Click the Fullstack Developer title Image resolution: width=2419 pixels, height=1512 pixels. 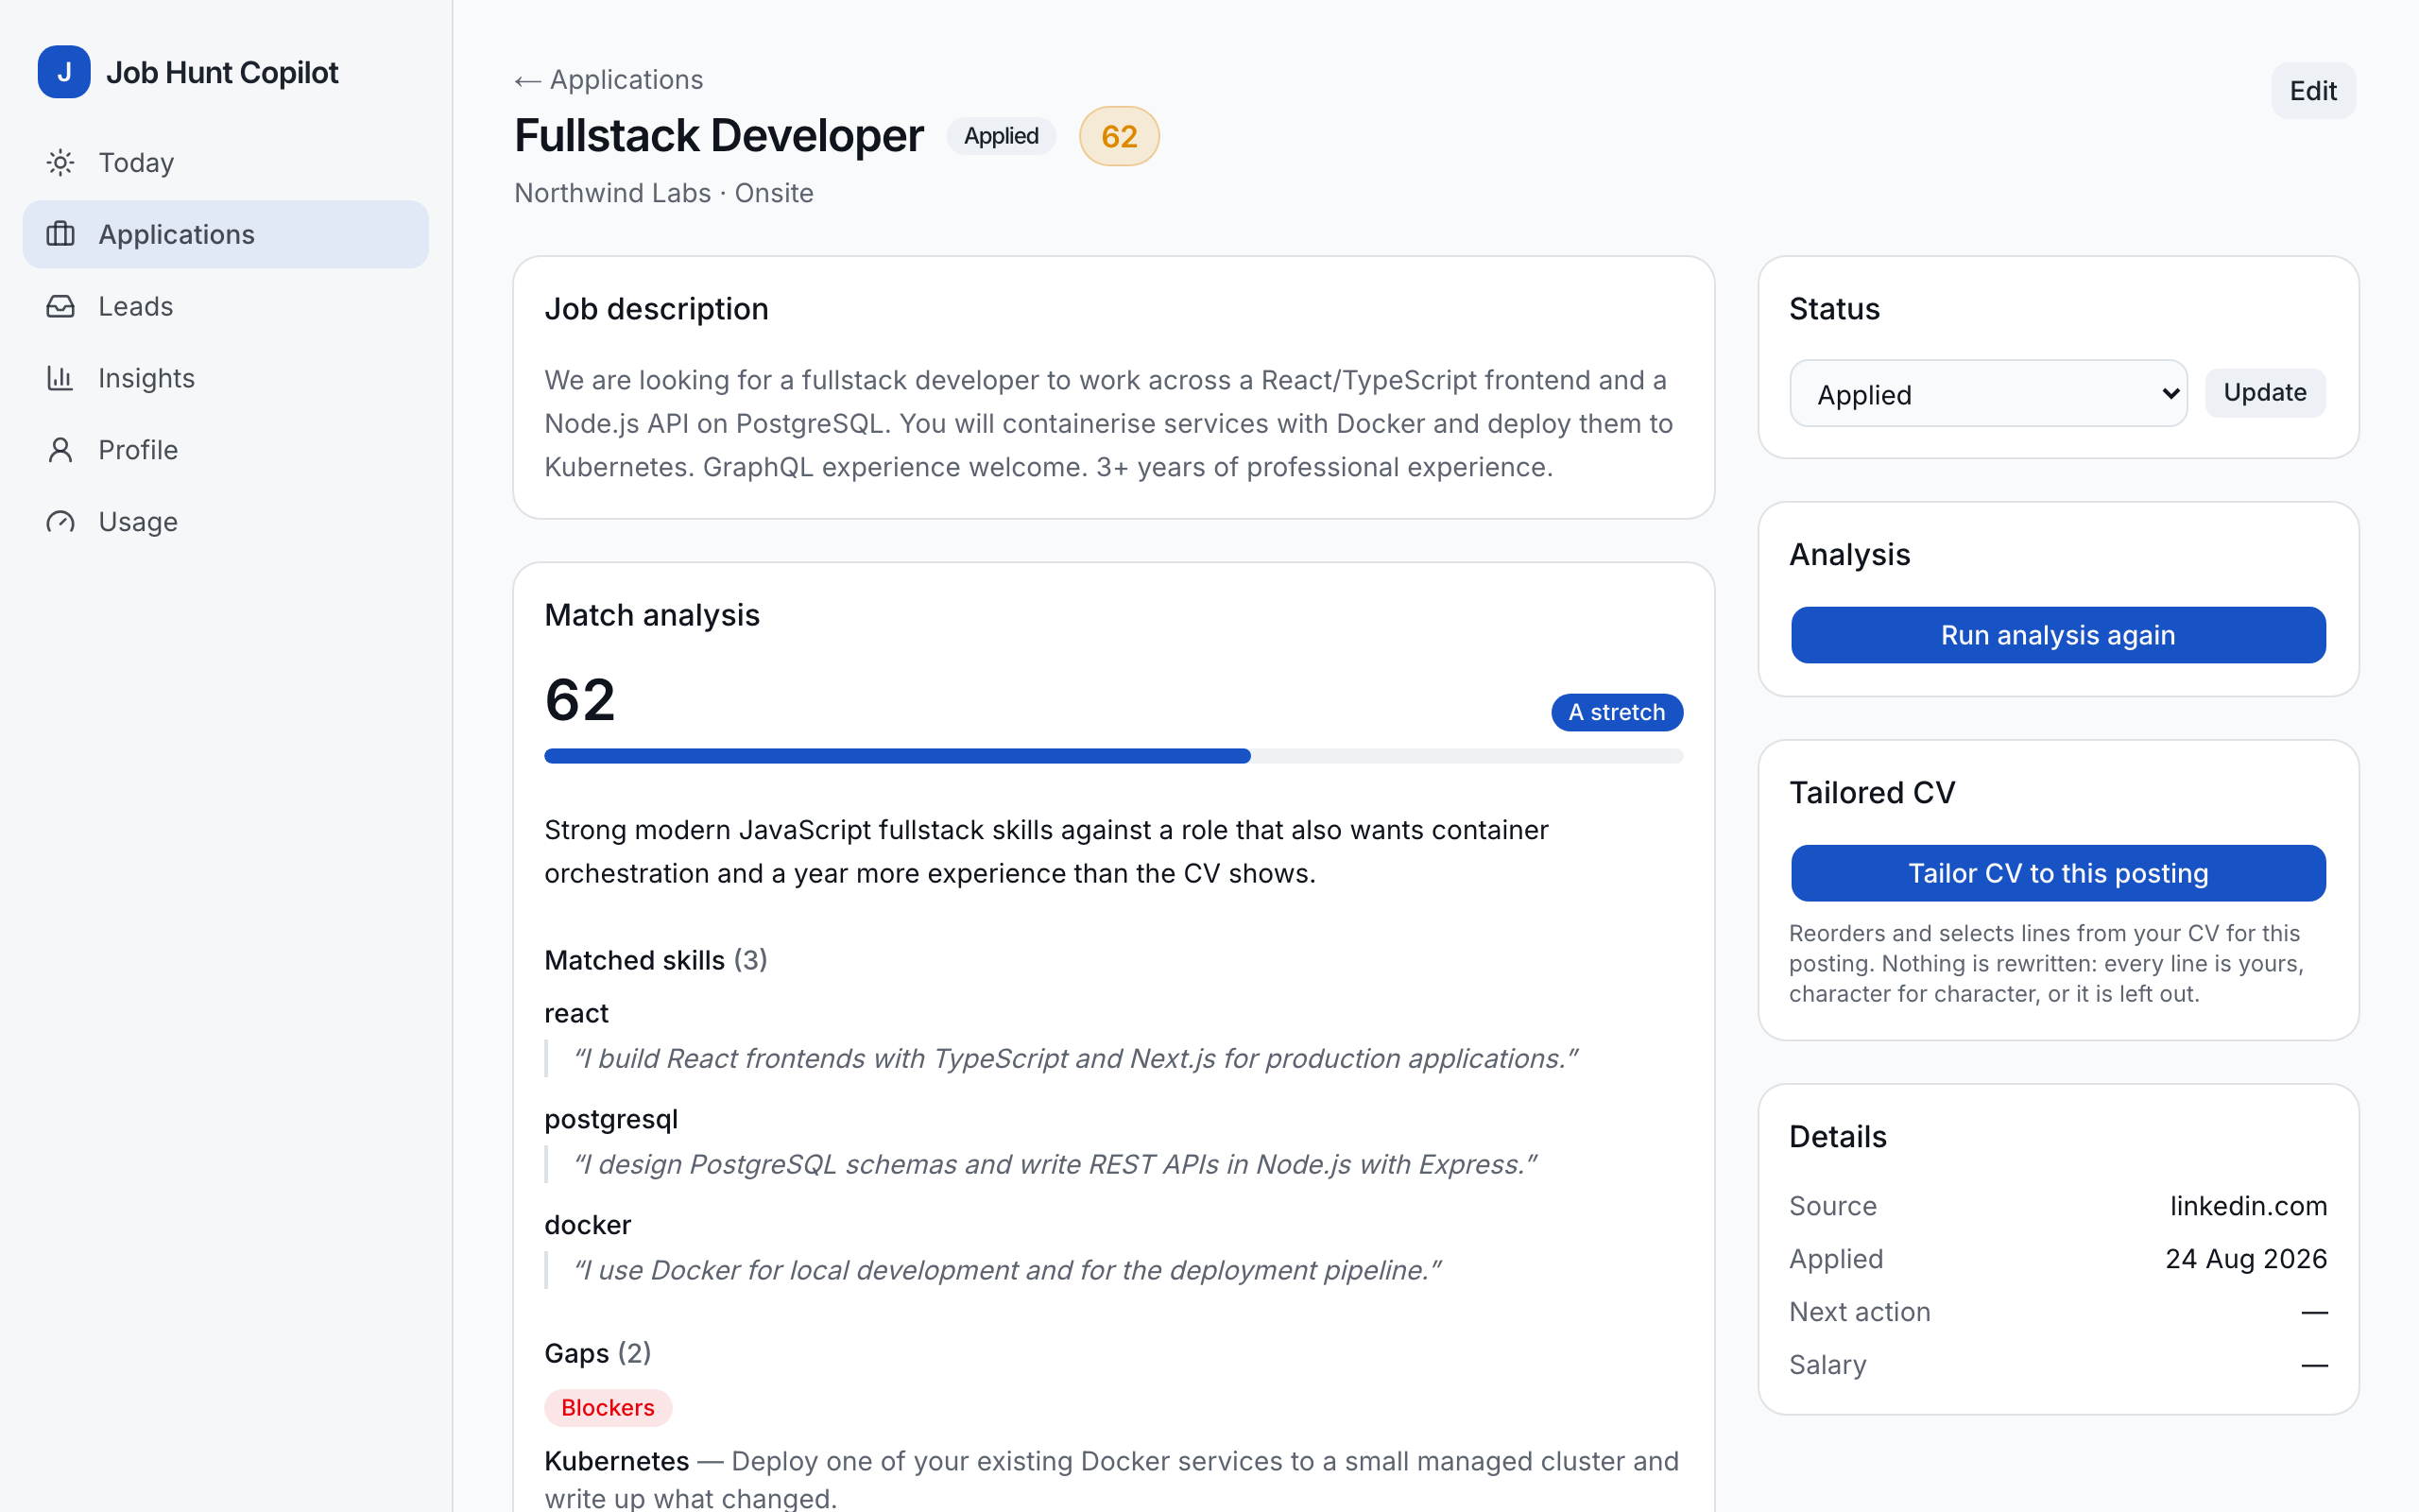tap(719, 136)
